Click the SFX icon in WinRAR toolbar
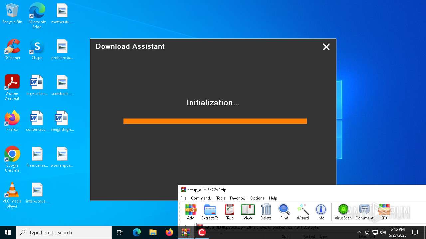Screen dimensions: 426x239 (x=384, y=212)
